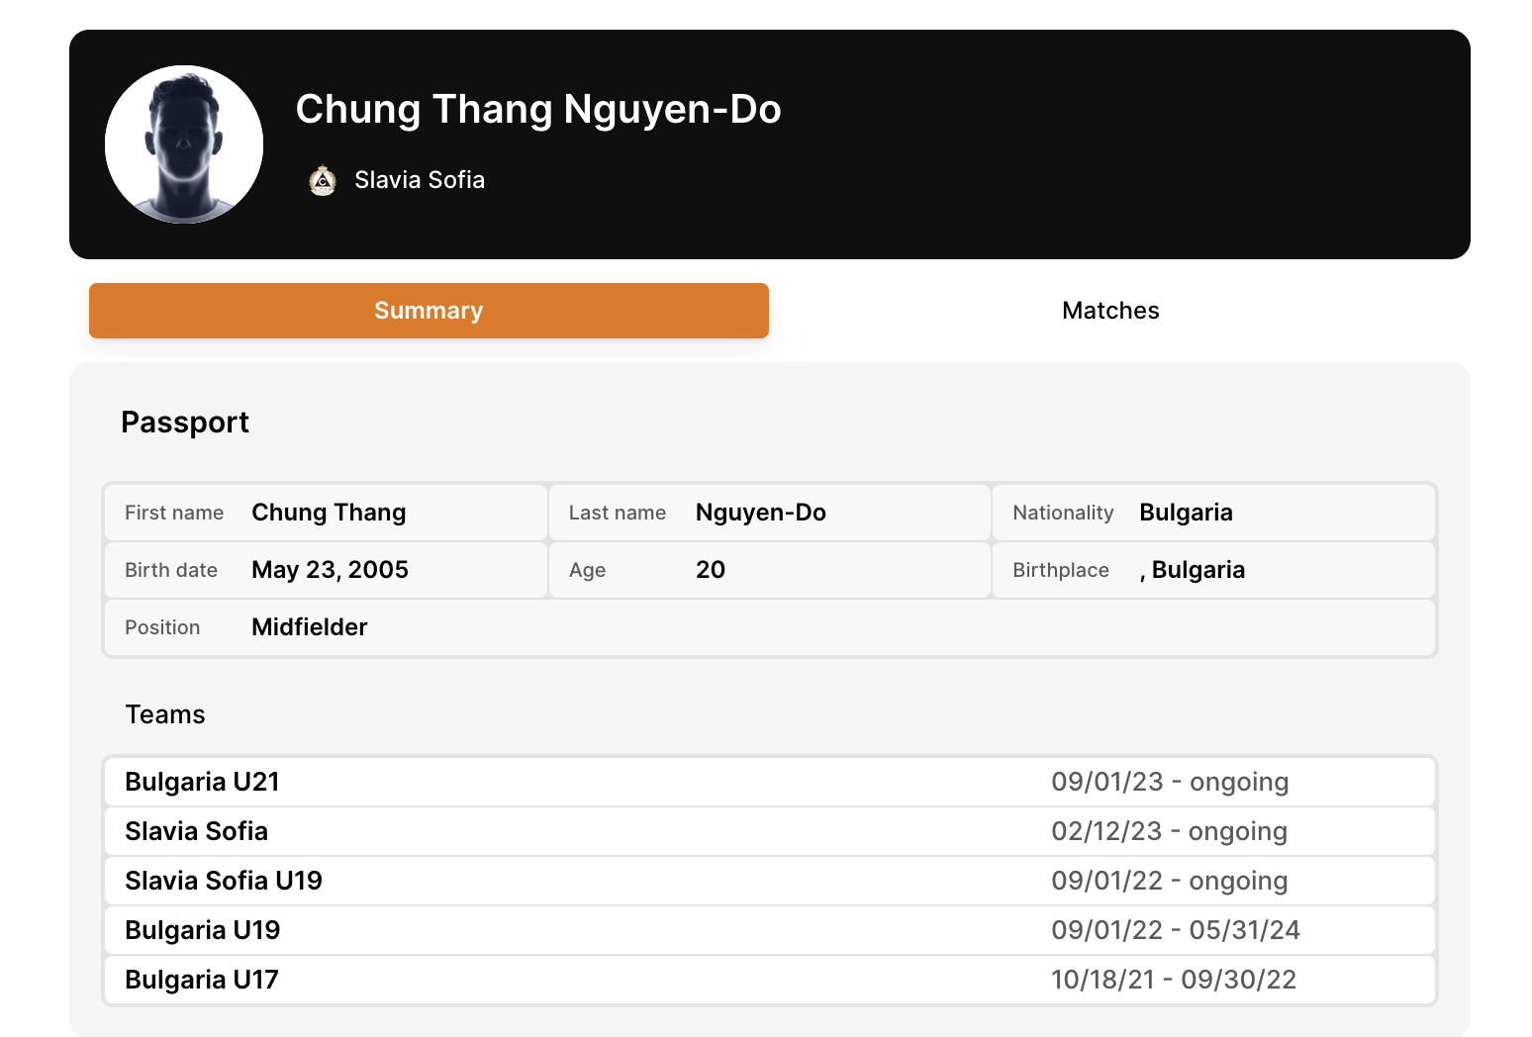Click the Nationality value Bulgaria
The height and width of the screenshot is (1037, 1532).
(x=1186, y=513)
